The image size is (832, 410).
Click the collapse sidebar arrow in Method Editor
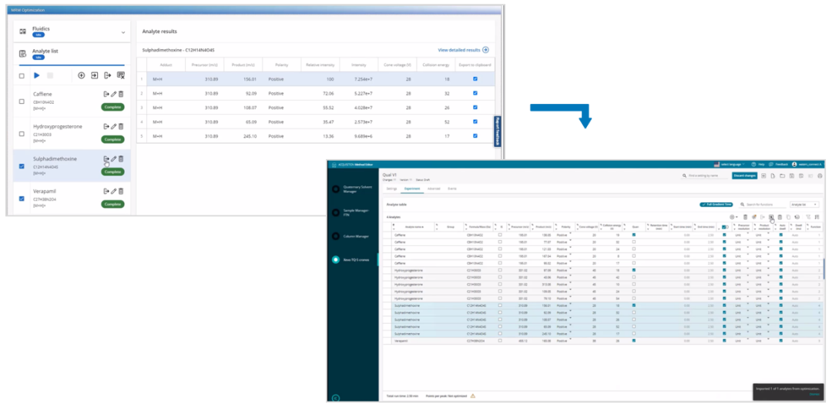(335, 397)
